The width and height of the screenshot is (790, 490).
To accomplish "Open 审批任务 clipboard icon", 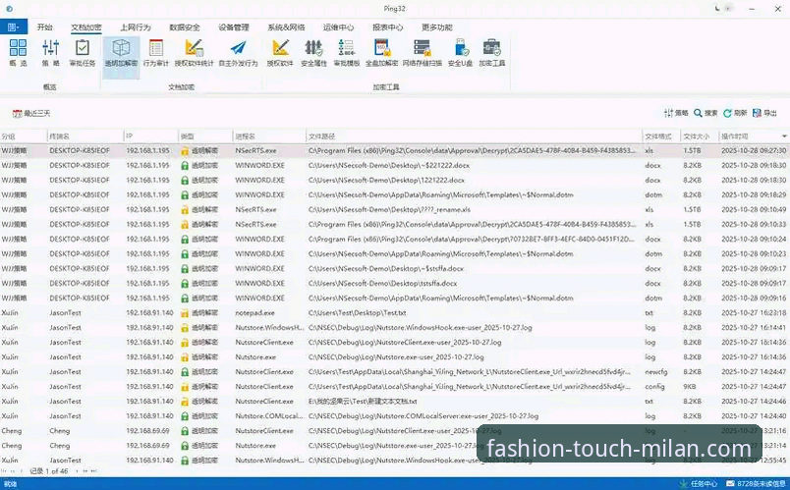I will tap(83, 53).
